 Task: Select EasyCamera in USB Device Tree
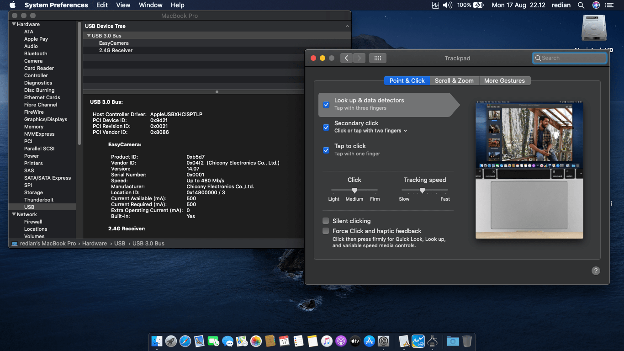click(114, 43)
